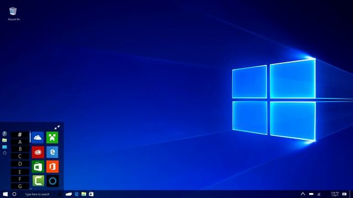The height and width of the screenshot is (198, 353).
Task: Jump to letter 'D' in app list
Action: click(20, 164)
